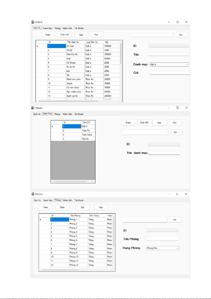Click Tìm search button in the services window
211x299 pixels.
[181, 35]
